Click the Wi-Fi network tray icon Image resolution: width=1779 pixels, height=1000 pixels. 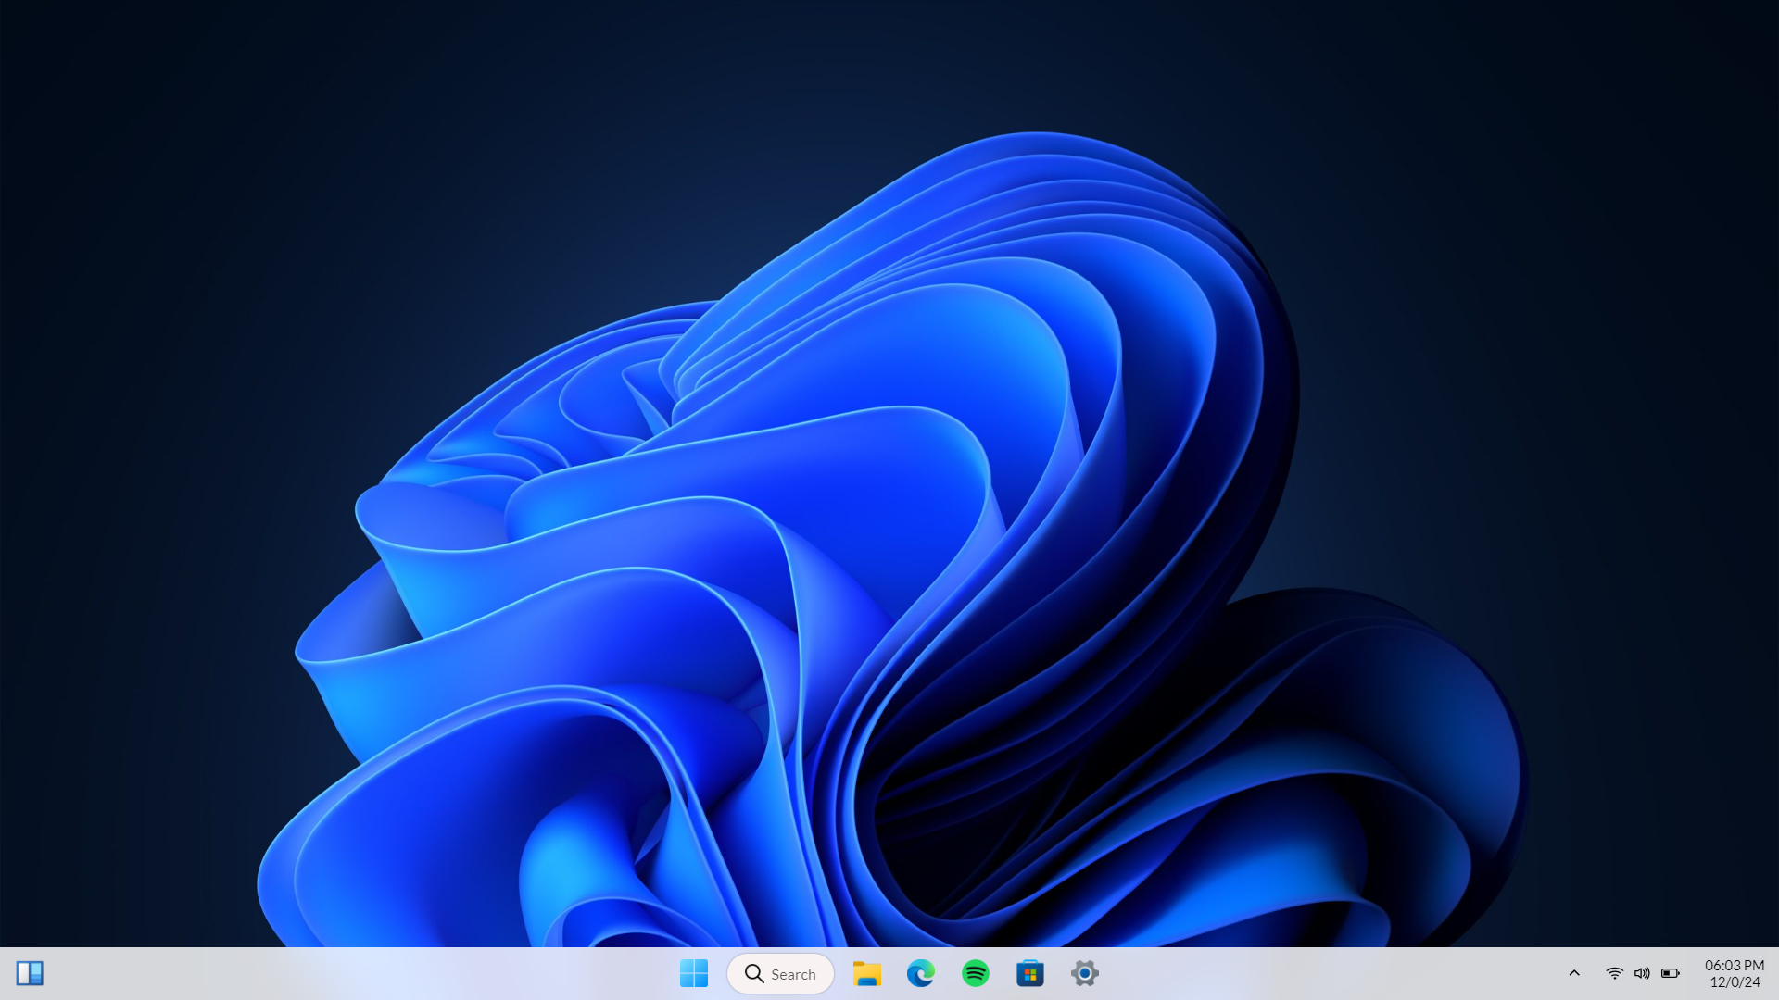(x=1614, y=973)
